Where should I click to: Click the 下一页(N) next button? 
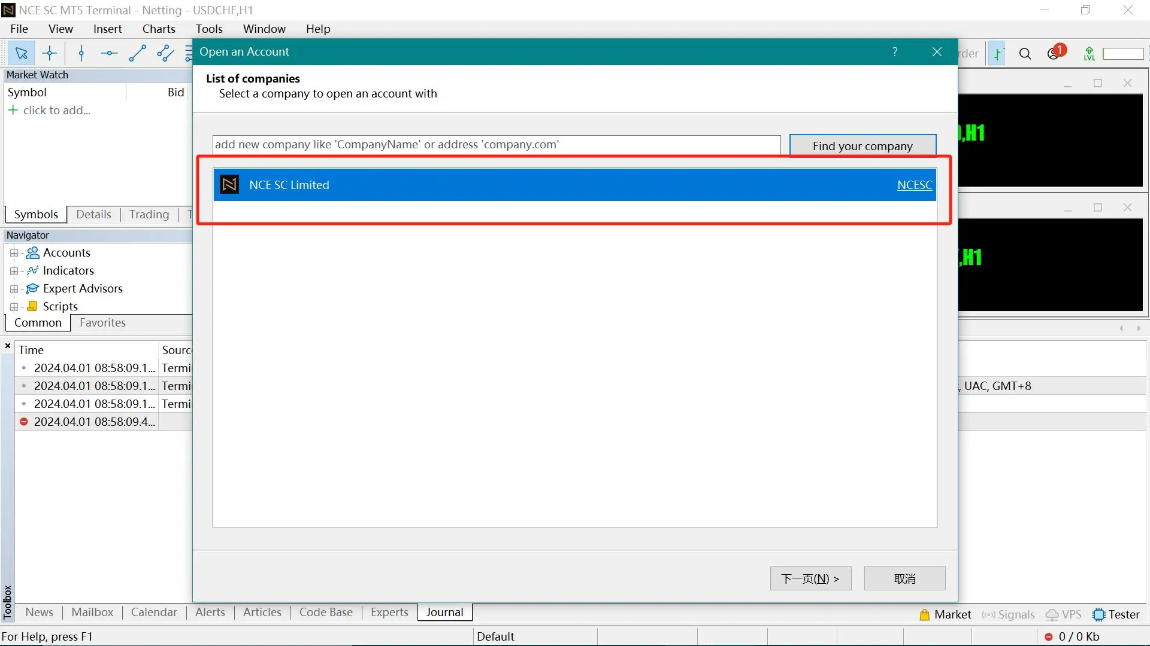pos(810,578)
